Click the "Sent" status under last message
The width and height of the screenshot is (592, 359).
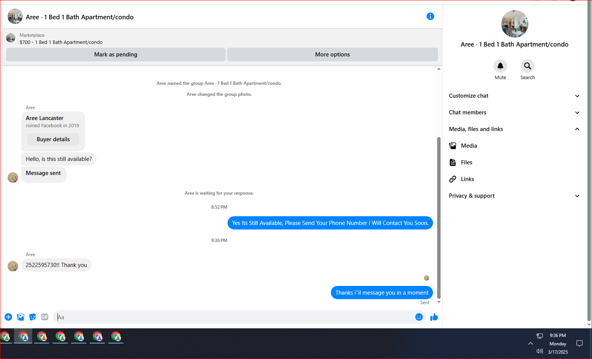pyautogui.click(x=425, y=303)
